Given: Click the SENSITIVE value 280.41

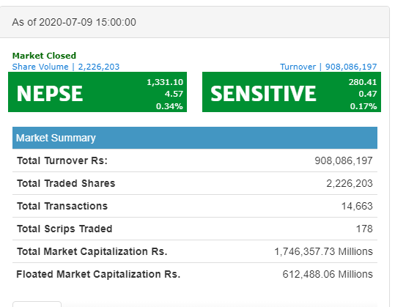Looking at the screenshot, I should point(363,82).
